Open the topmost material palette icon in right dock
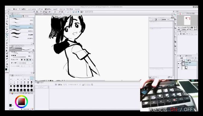 coord(175,15)
